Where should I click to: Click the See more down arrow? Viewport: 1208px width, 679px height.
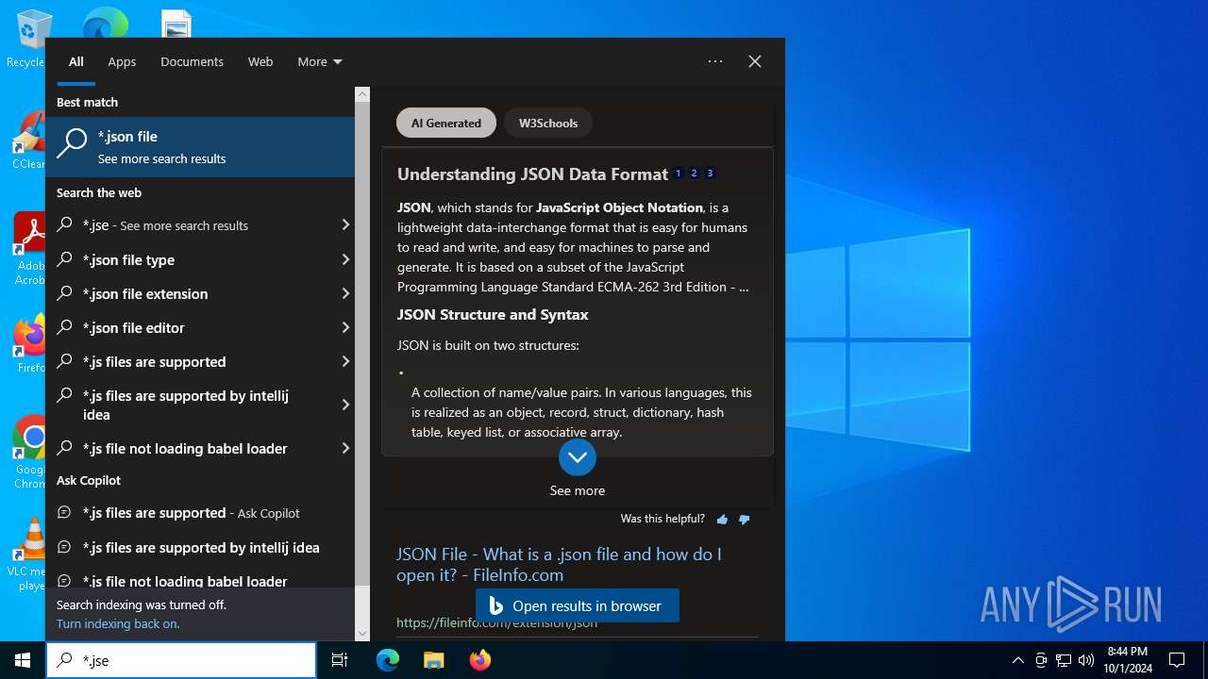pyautogui.click(x=578, y=457)
